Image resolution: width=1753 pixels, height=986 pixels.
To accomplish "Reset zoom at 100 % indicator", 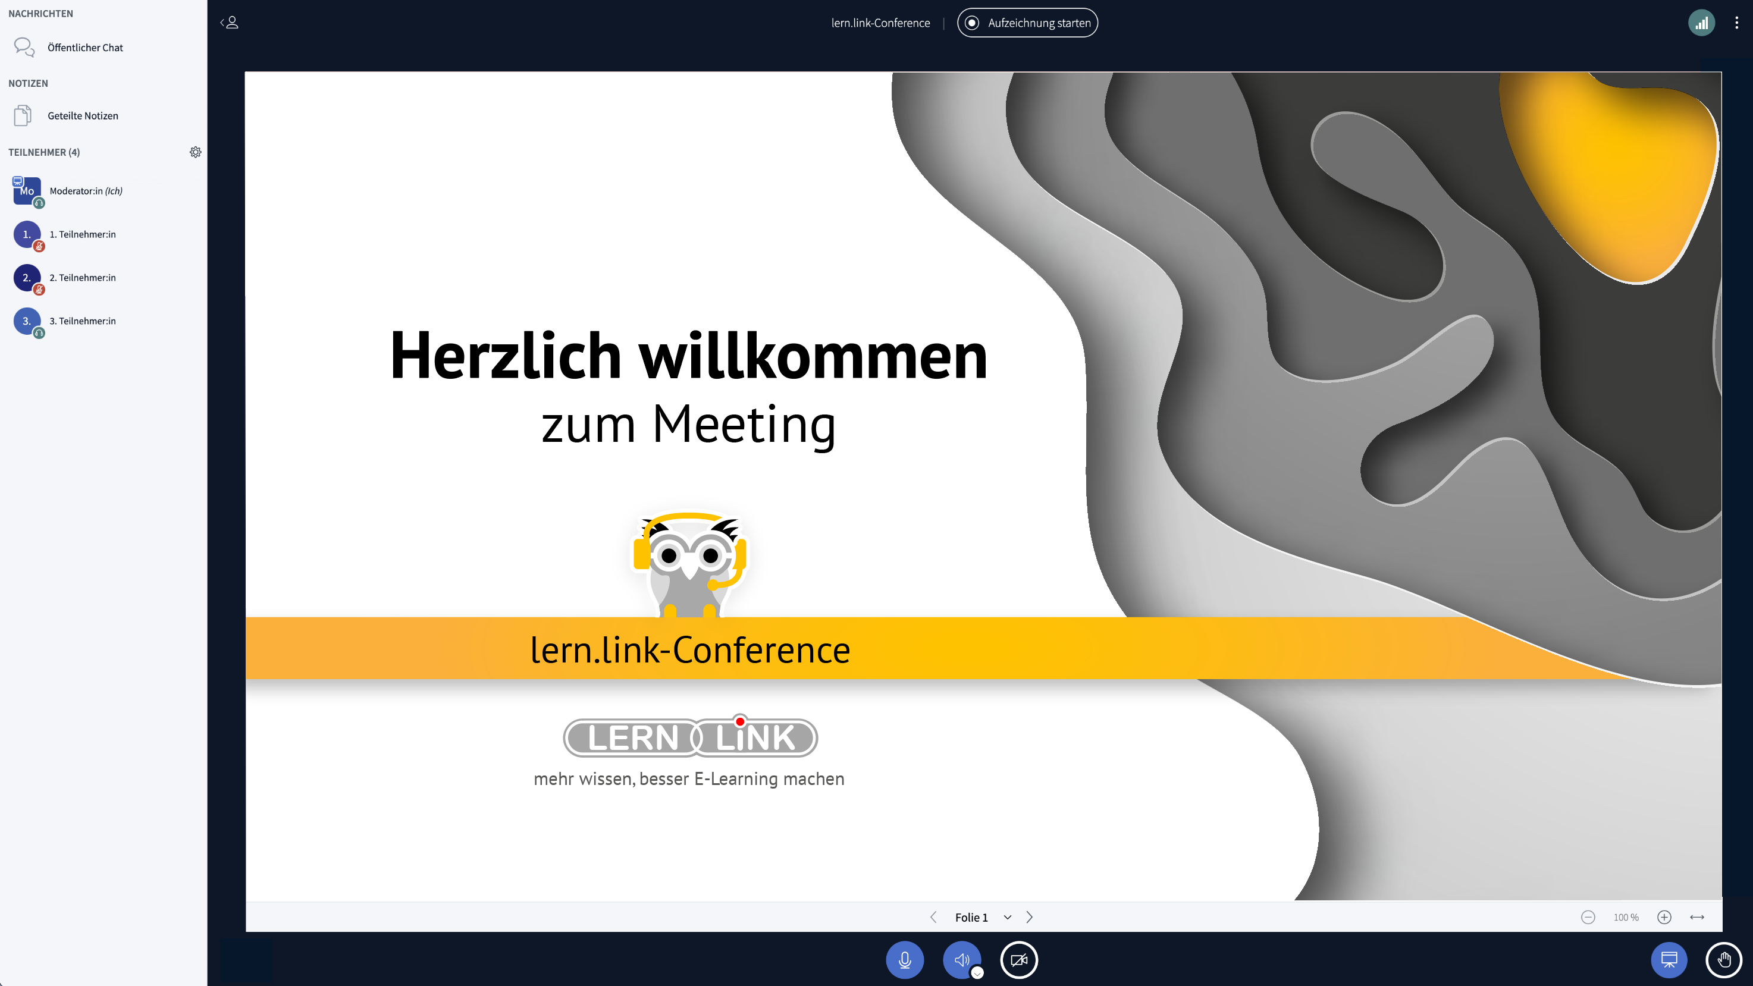I will tap(1626, 917).
